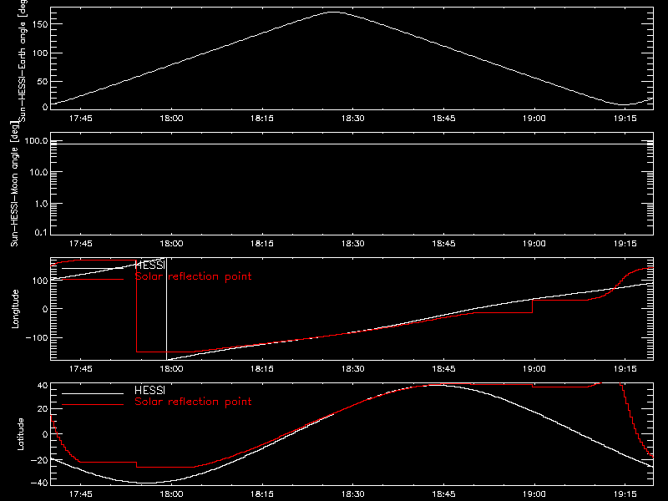The width and height of the screenshot is (668, 501).
Task: Click the 50 tick on Earth angle axis
Action: coord(43,81)
